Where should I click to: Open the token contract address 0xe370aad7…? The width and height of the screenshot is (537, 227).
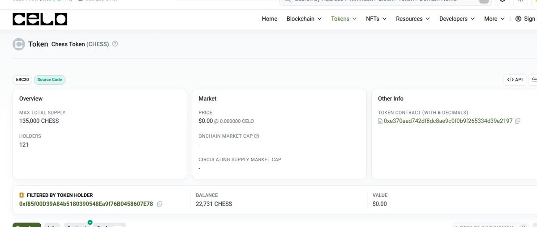point(448,121)
